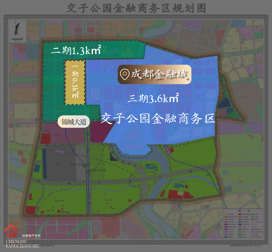The width and height of the screenshot is (272, 252).
Task: Click the D marker at 锦城广场站
Action: (x=85, y=165)
